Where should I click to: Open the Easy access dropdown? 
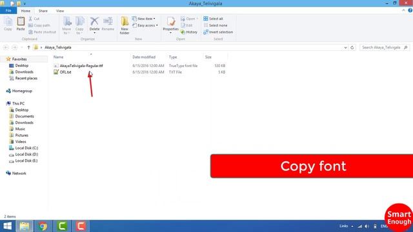pos(145,25)
